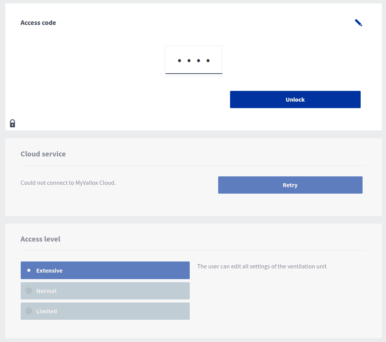Click the padlock icon in Access code panel
Viewport: 386px width, 342px height.
(x=12, y=123)
